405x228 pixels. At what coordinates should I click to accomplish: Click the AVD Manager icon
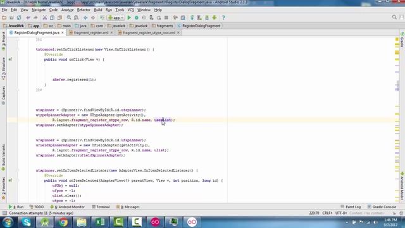tap(199, 18)
